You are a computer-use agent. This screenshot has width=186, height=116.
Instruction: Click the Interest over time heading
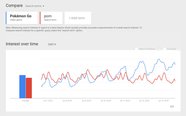click(22, 44)
